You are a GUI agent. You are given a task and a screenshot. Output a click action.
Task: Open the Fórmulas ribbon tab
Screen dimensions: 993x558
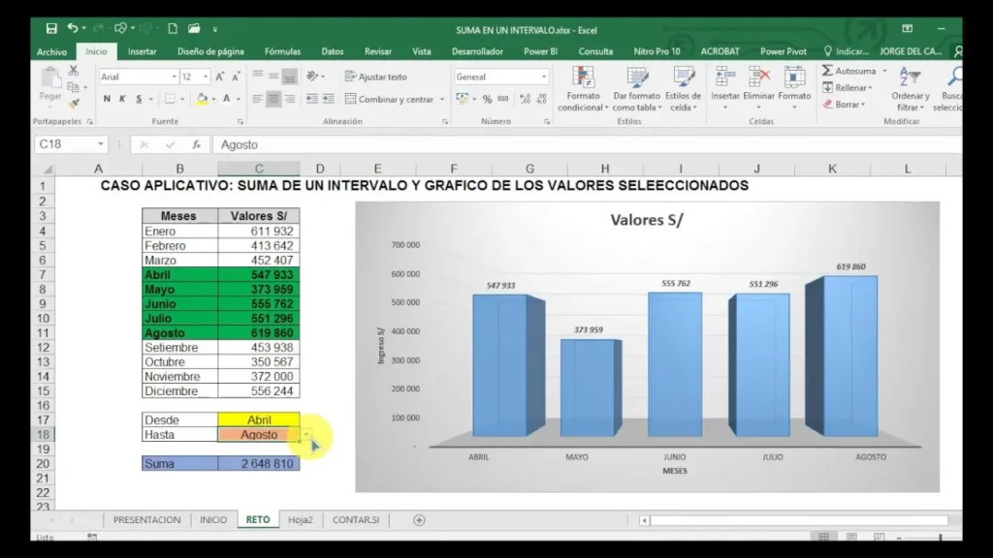click(x=282, y=51)
